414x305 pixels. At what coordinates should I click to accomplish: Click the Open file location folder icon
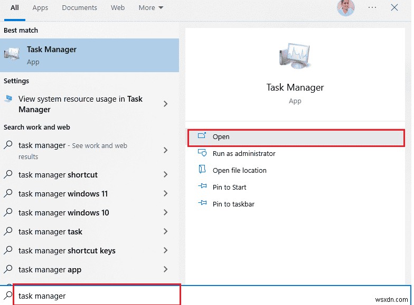pyautogui.click(x=202, y=170)
